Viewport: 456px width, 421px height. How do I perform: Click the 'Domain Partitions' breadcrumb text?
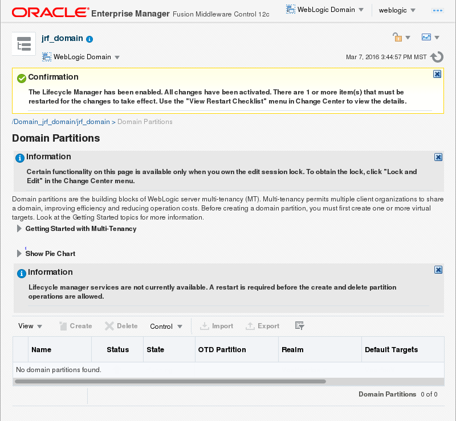pyautogui.click(x=145, y=122)
